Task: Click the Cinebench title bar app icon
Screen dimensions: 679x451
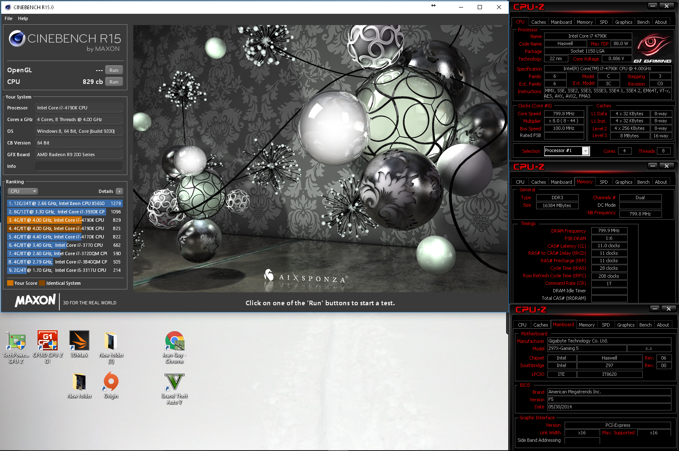Action: click(x=8, y=7)
